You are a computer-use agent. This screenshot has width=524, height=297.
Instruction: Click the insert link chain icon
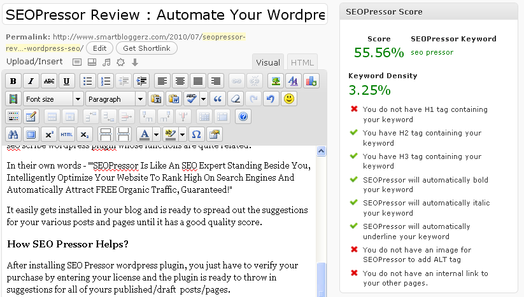pyautogui.click(x=237, y=81)
